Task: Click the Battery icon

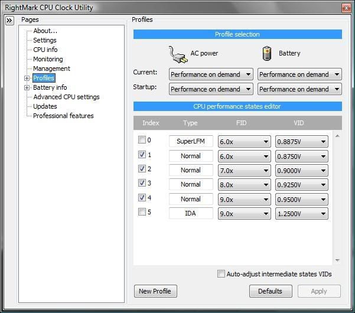Action: coord(267,53)
